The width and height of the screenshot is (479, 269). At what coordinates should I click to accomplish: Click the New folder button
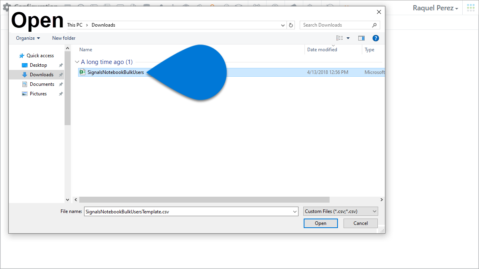tap(64, 38)
